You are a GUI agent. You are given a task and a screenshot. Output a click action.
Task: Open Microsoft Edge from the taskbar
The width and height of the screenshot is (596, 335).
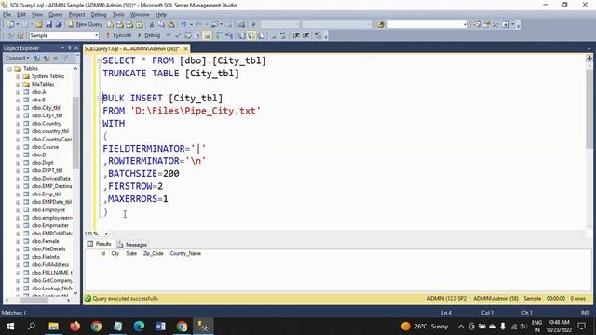(139, 327)
